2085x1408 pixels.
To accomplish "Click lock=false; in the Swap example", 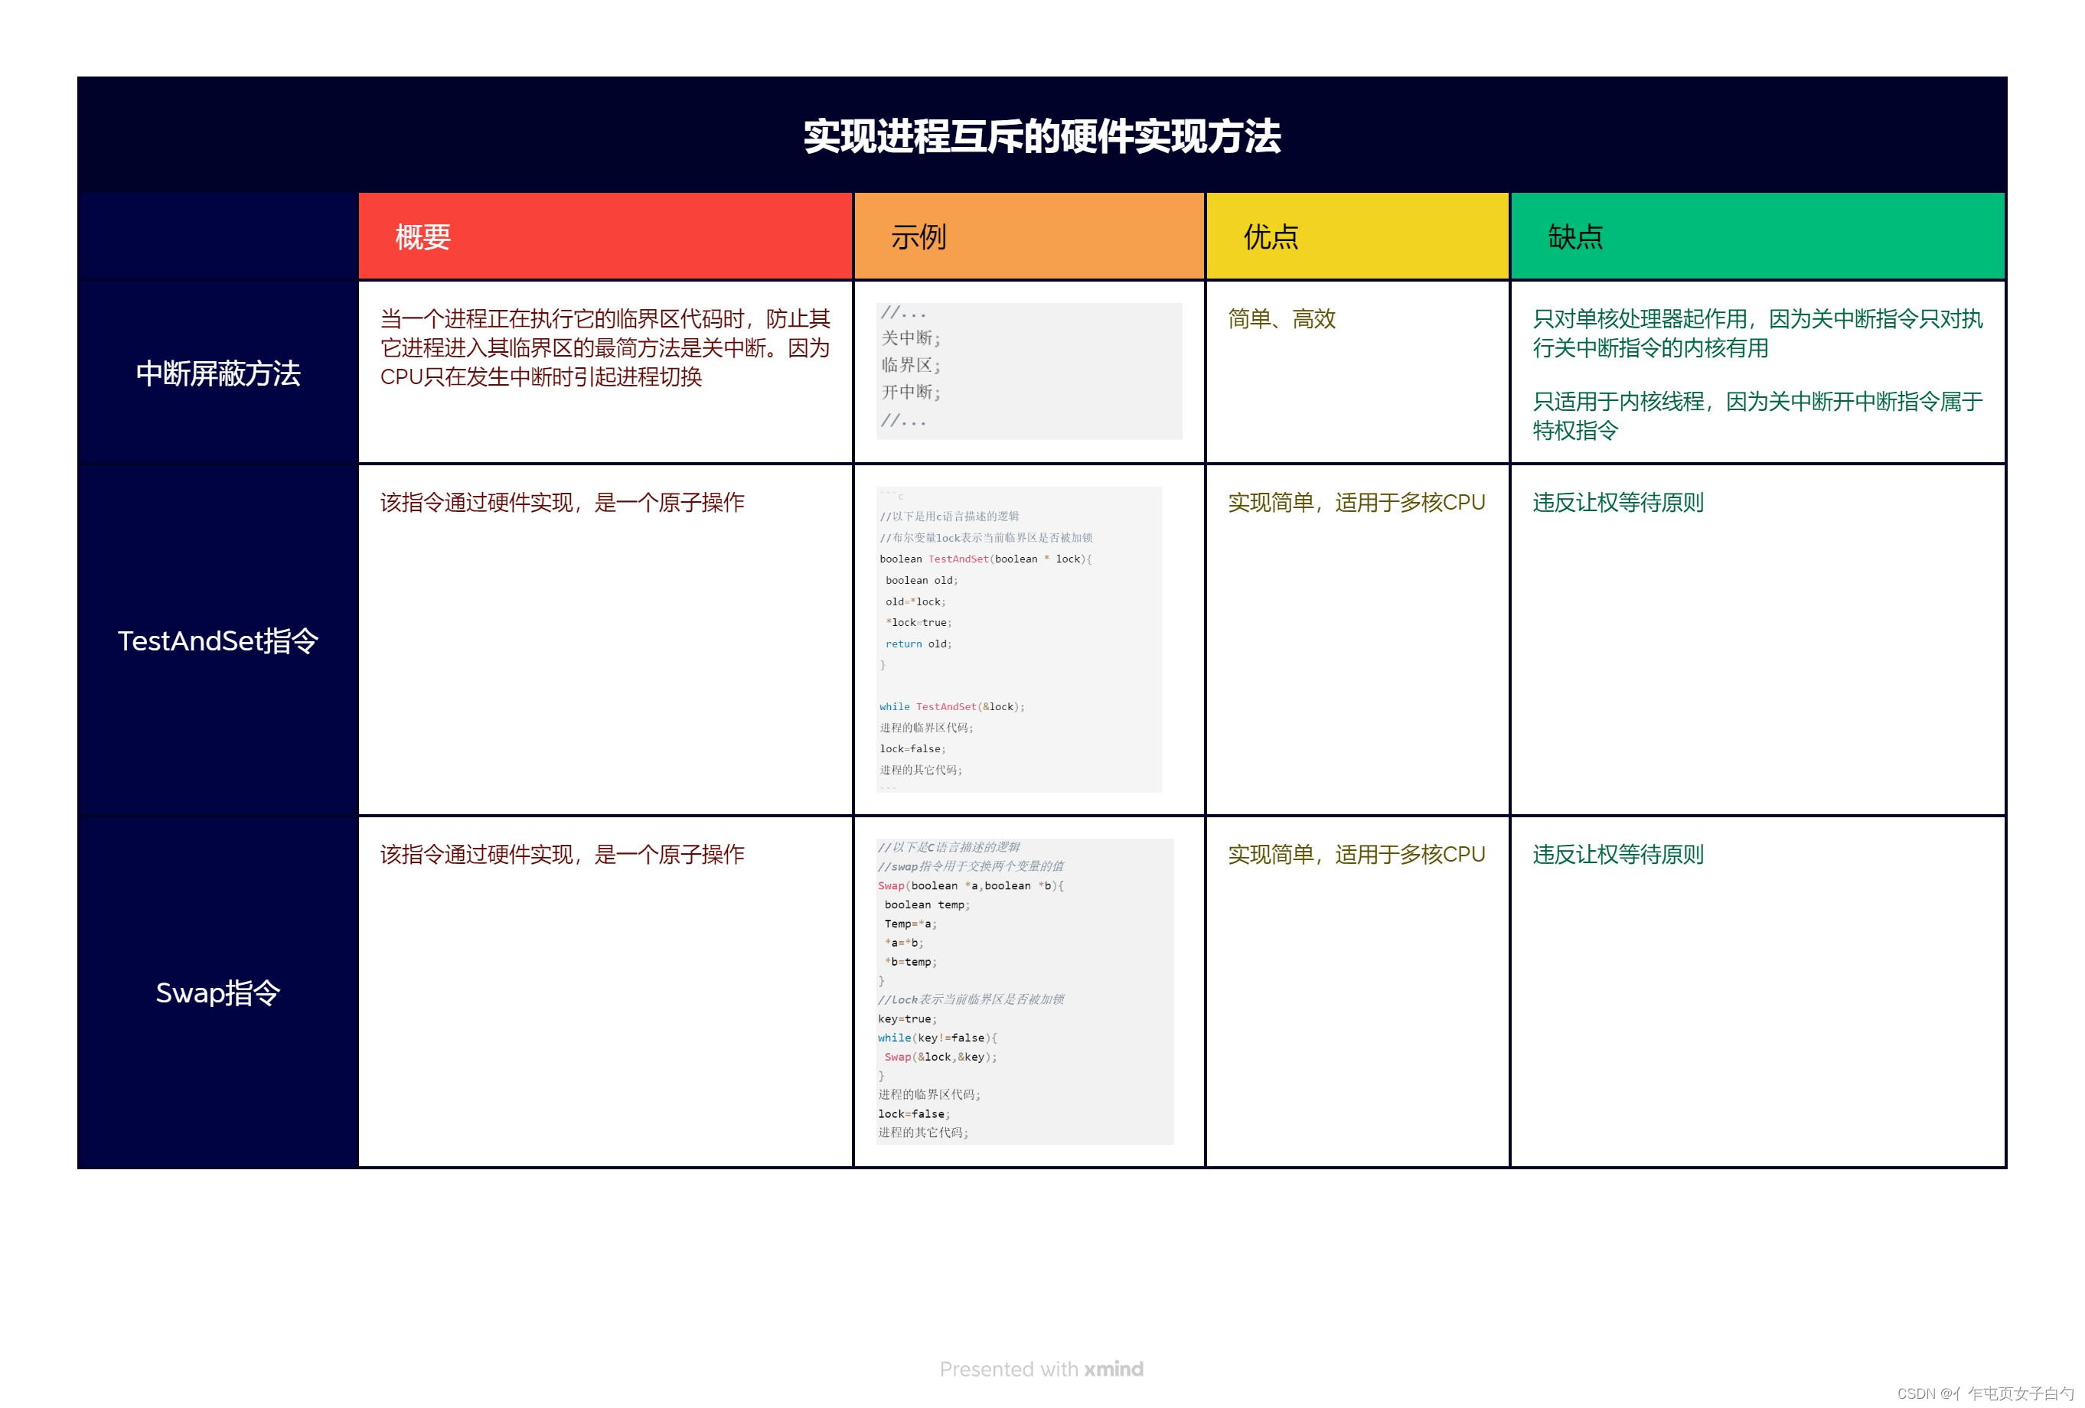I will pyautogui.click(x=913, y=1115).
